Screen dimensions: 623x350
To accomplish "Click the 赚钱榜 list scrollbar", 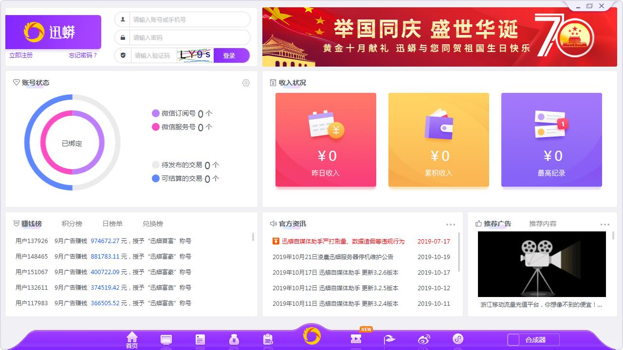I will coord(253,237).
